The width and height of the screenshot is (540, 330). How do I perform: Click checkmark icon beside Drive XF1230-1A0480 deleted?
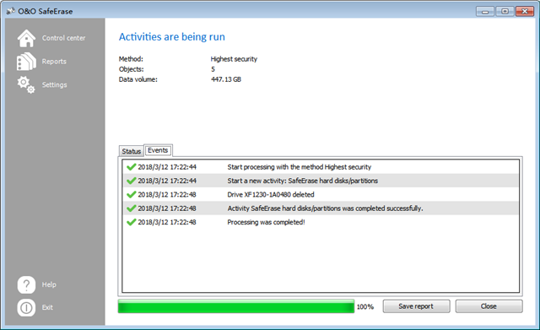pyautogui.click(x=132, y=195)
